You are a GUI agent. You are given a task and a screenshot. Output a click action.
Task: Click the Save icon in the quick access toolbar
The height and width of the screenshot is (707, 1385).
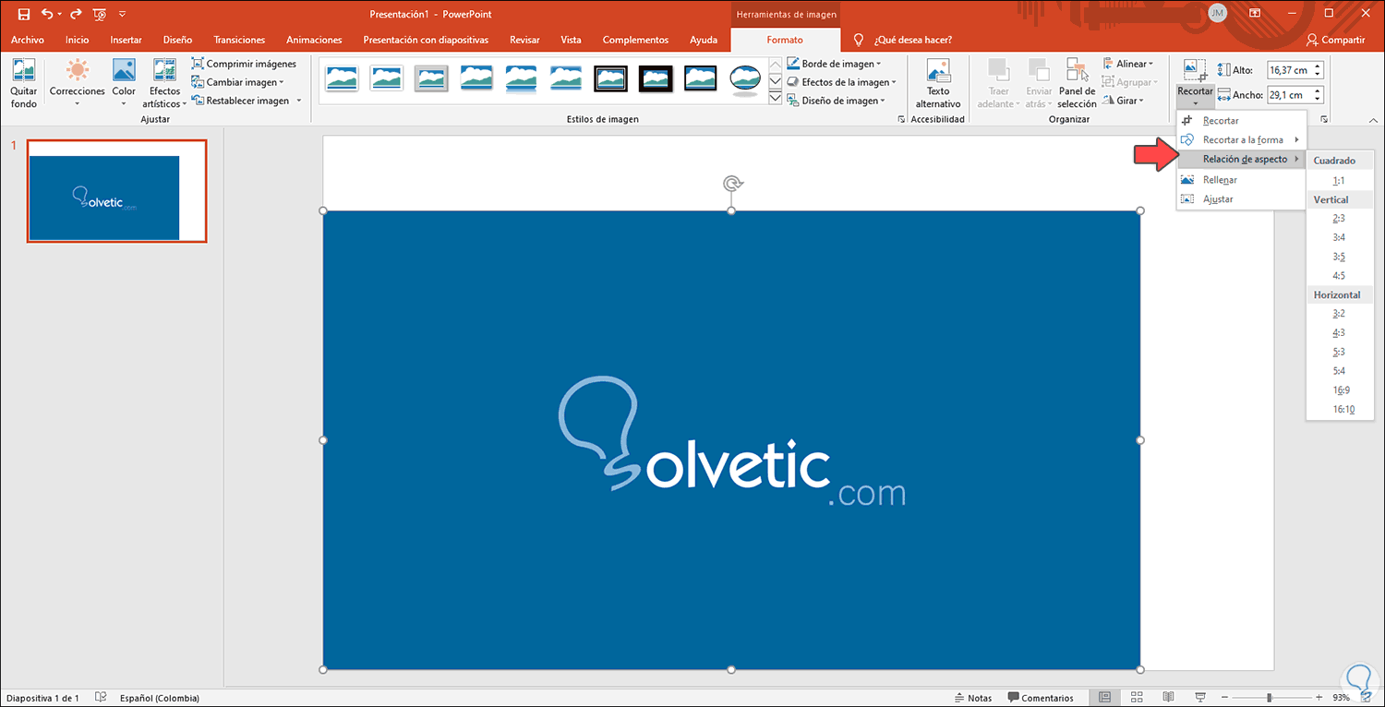pos(24,14)
